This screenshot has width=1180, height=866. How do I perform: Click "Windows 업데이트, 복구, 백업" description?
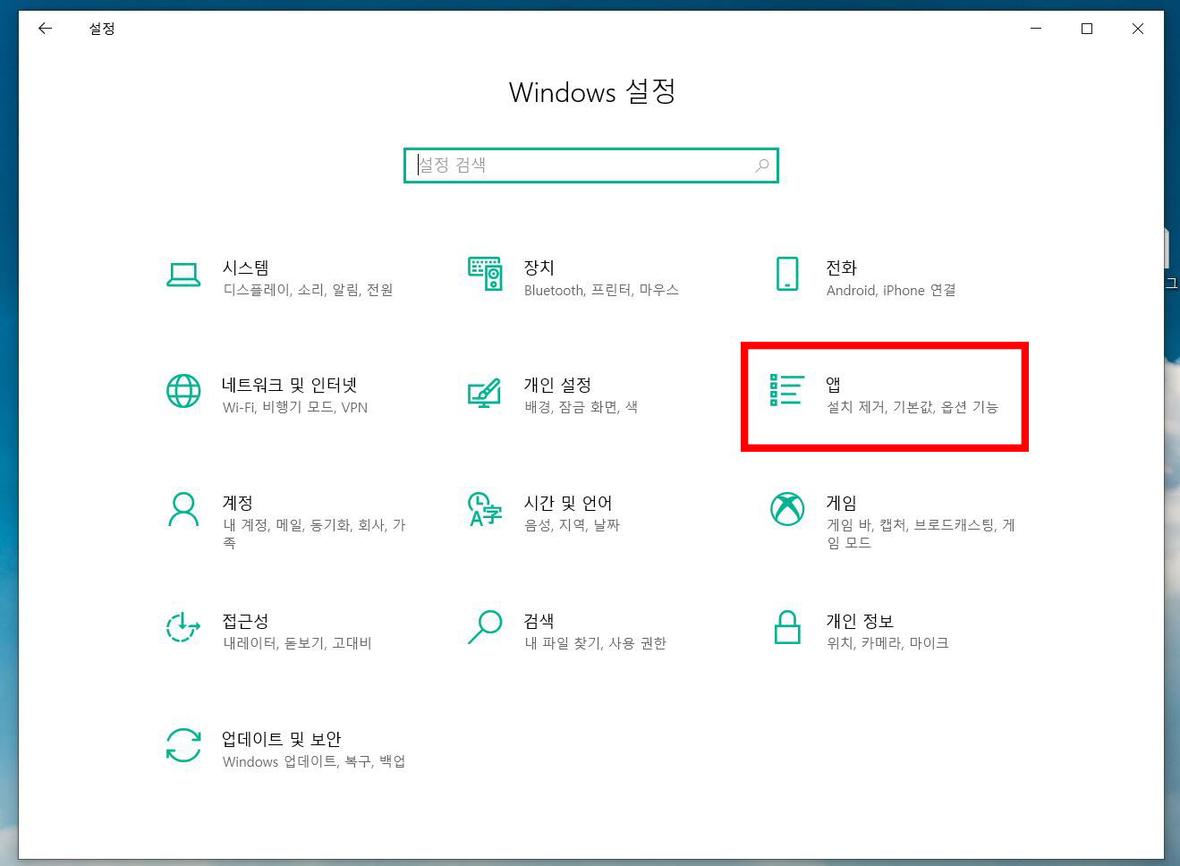[x=314, y=761]
